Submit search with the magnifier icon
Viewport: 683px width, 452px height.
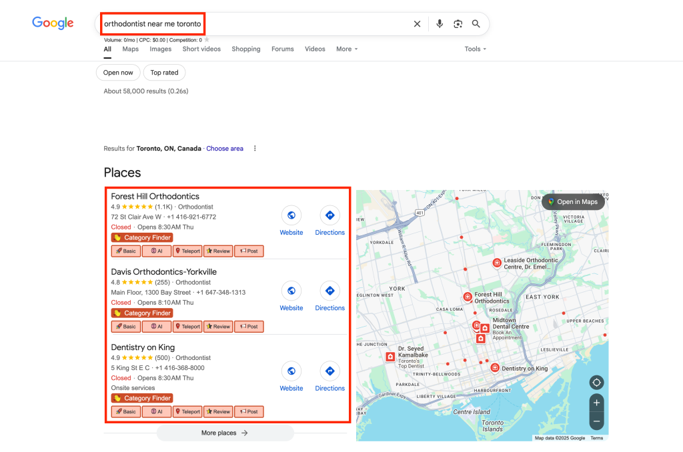pos(476,24)
